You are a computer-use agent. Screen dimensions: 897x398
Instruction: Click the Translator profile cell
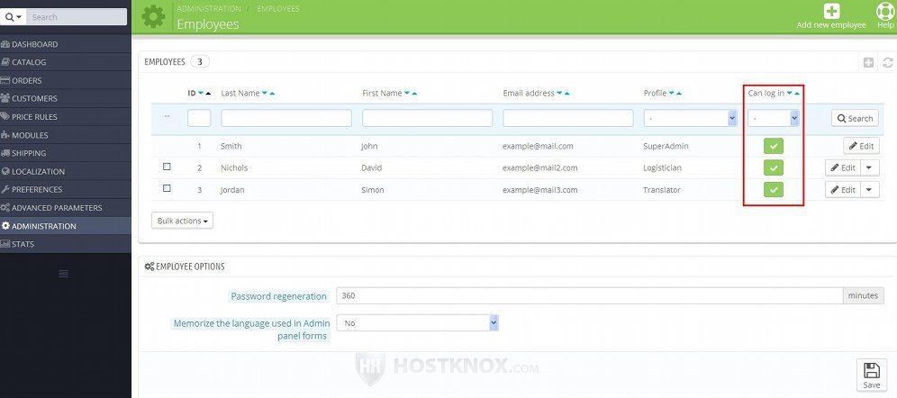pyautogui.click(x=662, y=189)
